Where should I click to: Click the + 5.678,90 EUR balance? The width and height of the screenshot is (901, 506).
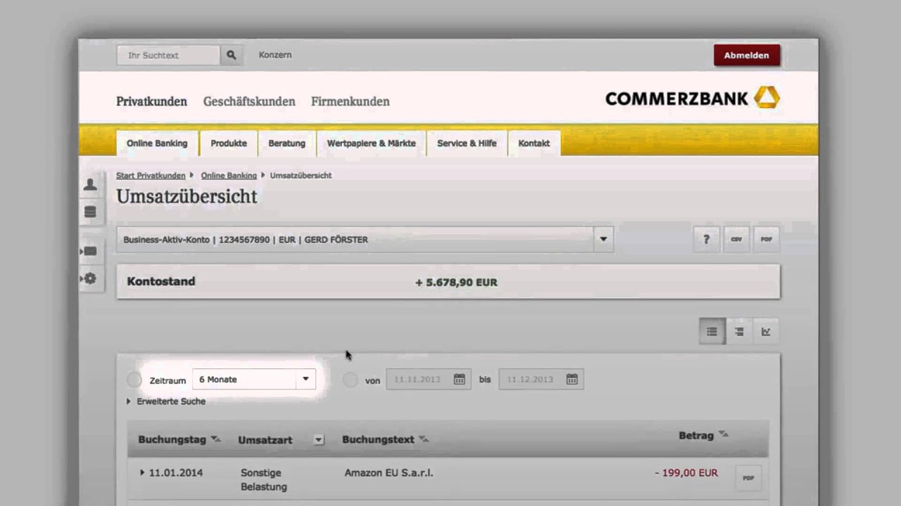tap(456, 283)
